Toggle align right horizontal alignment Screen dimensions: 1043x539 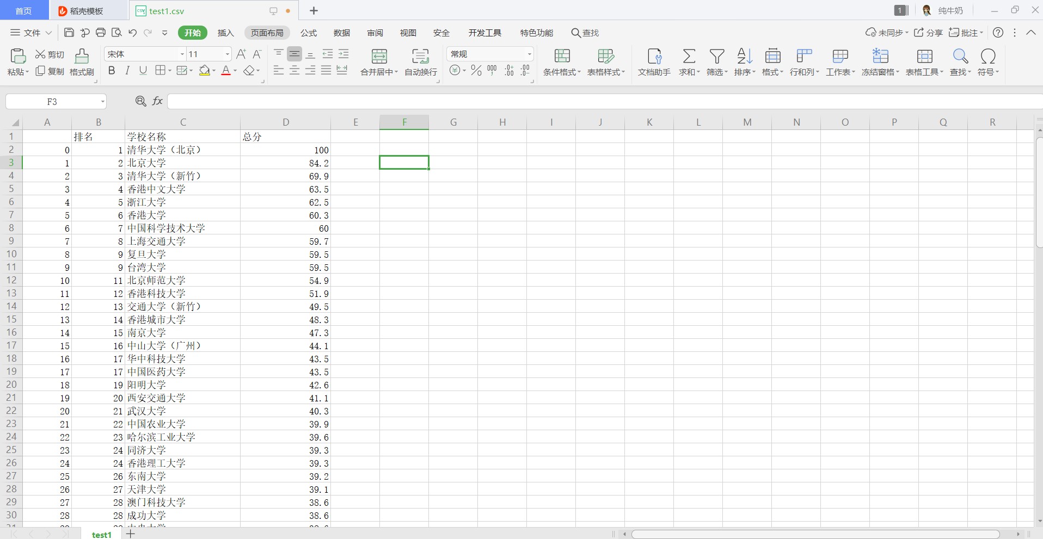[310, 71]
